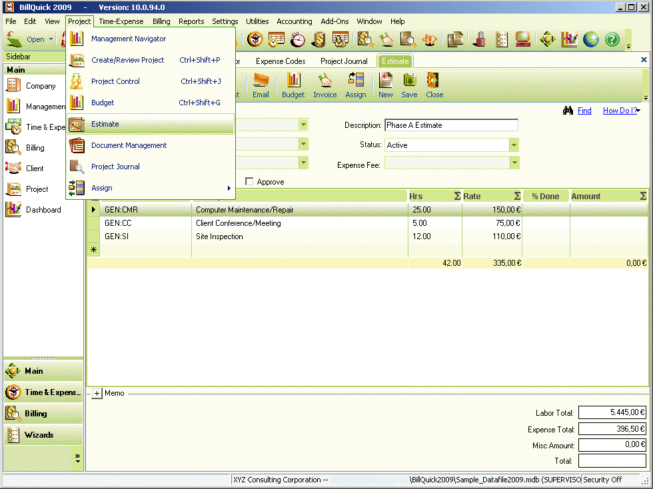
Task: Select Project Control menu entry
Action: pos(151,81)
